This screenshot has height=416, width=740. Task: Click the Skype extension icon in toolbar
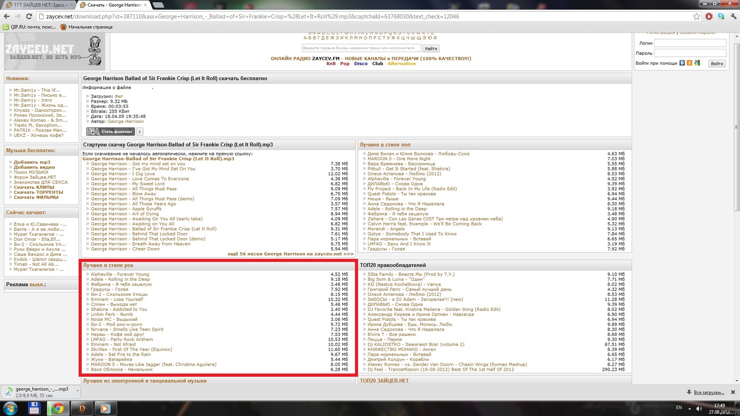point(721,16)
